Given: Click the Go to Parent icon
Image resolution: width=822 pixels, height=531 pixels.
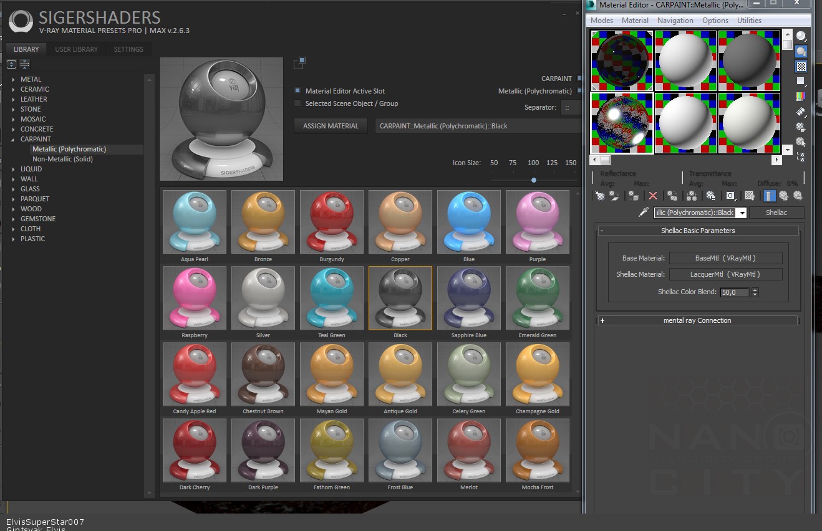Looking at the screenshot, I should pos(784,196).
